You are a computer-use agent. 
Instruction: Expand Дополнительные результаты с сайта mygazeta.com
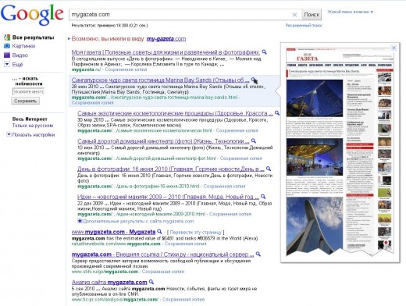(80, 221)
